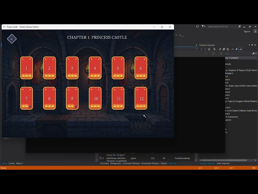The image size is (258, 194).
Task: Open Visual Studio feedback icon
Action: coord(198,26)
